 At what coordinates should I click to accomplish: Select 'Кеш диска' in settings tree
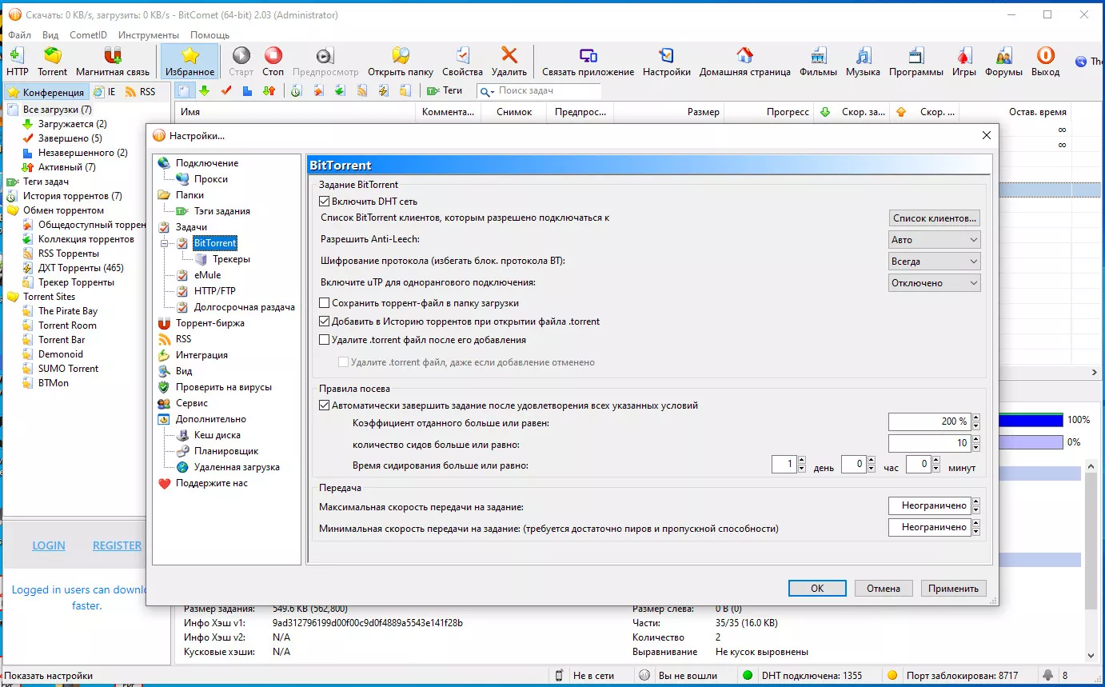click(217, 435)
